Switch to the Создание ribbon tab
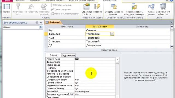This screenshot has width=175, height=98. 35,1
